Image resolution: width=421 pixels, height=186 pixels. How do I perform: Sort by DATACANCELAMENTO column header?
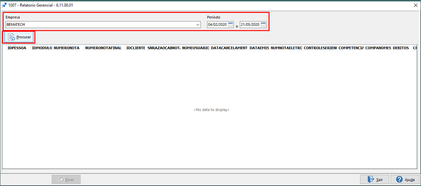[230, 48]
